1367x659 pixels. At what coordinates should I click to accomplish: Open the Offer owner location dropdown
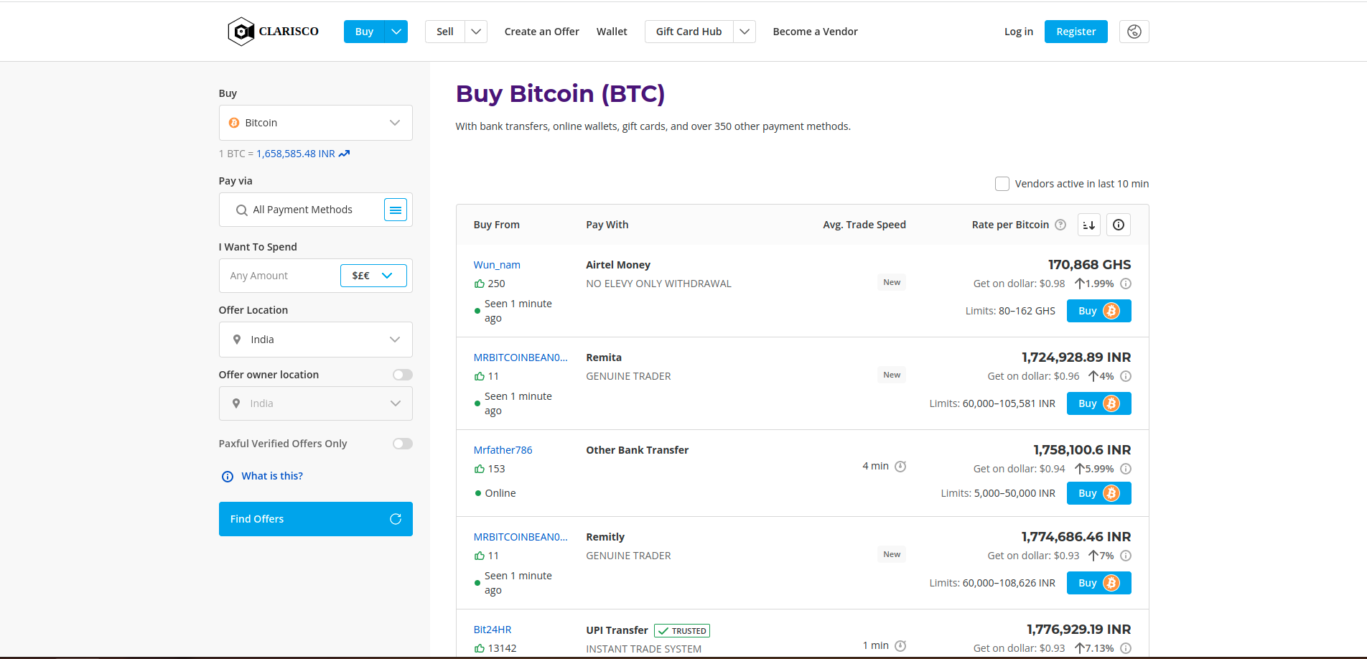point(316,403)
